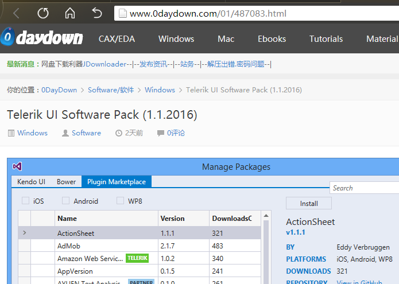Sort by the Name column header
399x284 pixels.
pos(106,219)
